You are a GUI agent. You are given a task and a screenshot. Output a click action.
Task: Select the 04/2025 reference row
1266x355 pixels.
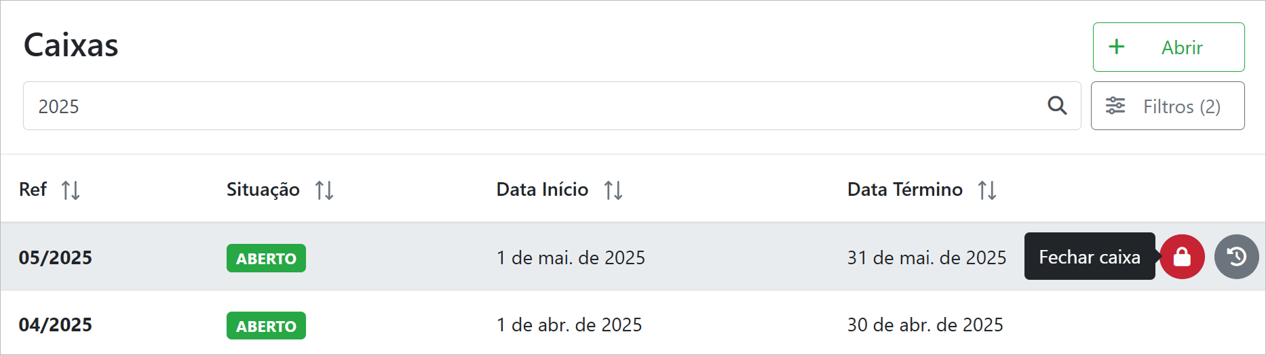pyautogui.click(x=55, y=325)
